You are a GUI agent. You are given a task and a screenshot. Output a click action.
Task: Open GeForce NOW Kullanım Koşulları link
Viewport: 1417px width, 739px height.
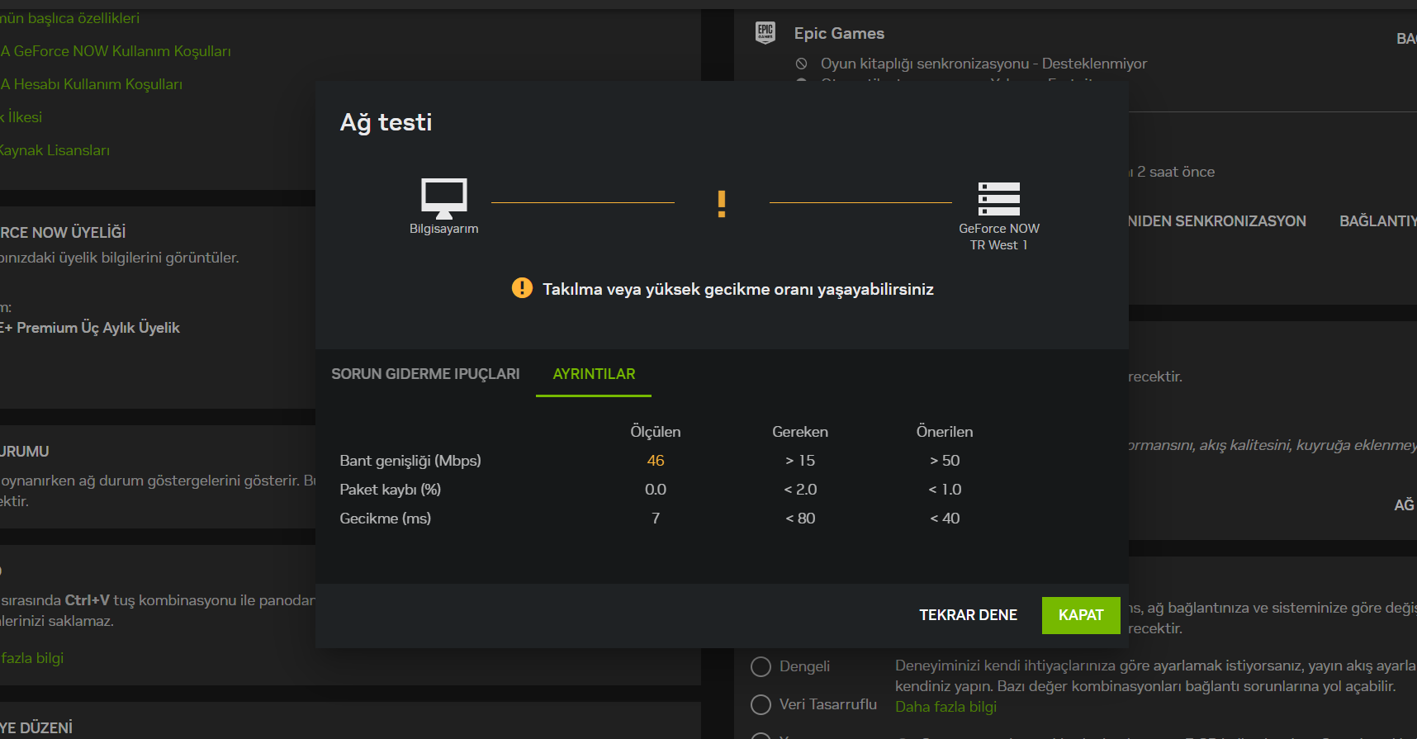(116, 51)
